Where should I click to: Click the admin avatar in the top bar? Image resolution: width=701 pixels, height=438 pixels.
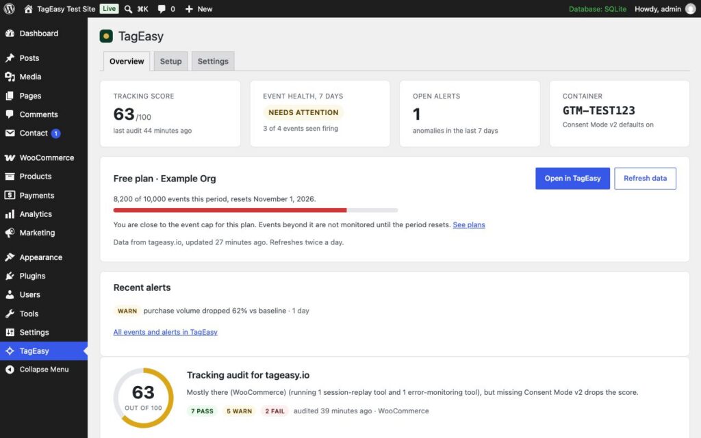691,9
